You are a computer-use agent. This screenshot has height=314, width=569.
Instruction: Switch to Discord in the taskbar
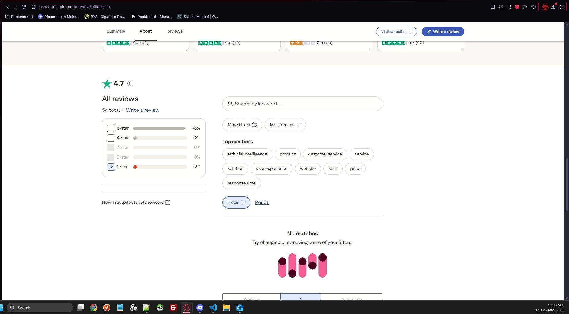pyautogui.click(x=200, y=308)
